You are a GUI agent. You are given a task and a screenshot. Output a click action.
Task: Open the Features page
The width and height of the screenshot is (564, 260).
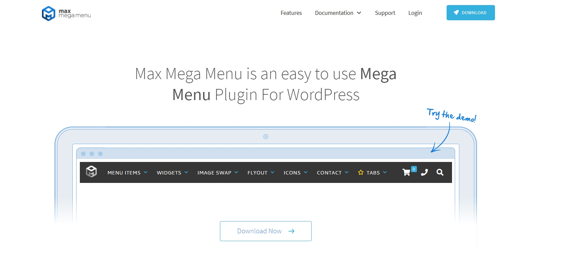point(291,13)
